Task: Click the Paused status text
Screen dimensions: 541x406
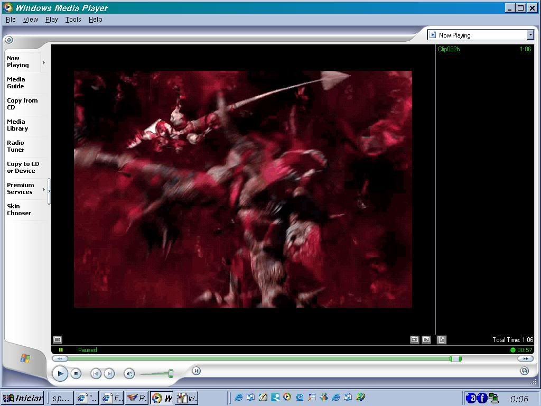Action: [x=87, y=350]
